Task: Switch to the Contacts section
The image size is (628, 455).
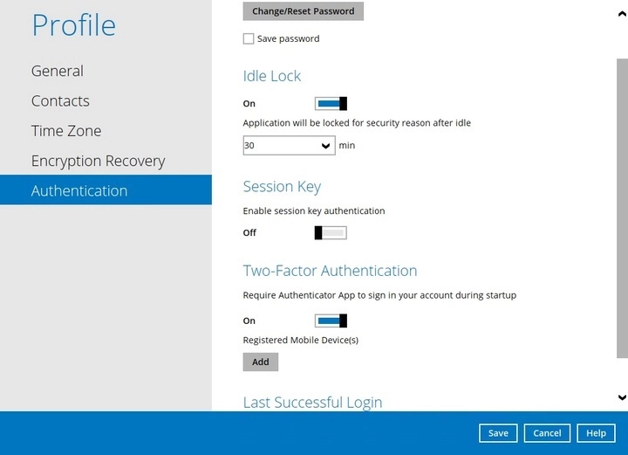Action: click(60, 101)
